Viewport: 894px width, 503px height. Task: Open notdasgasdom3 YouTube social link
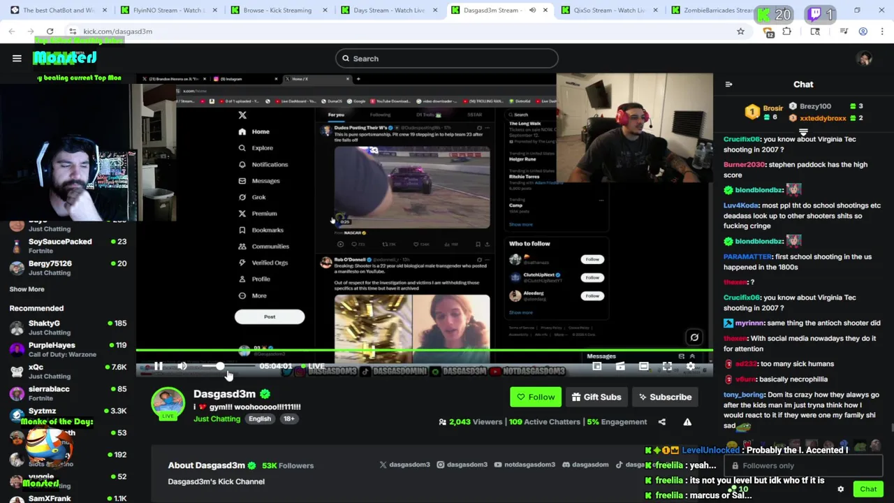click(525, 465)
